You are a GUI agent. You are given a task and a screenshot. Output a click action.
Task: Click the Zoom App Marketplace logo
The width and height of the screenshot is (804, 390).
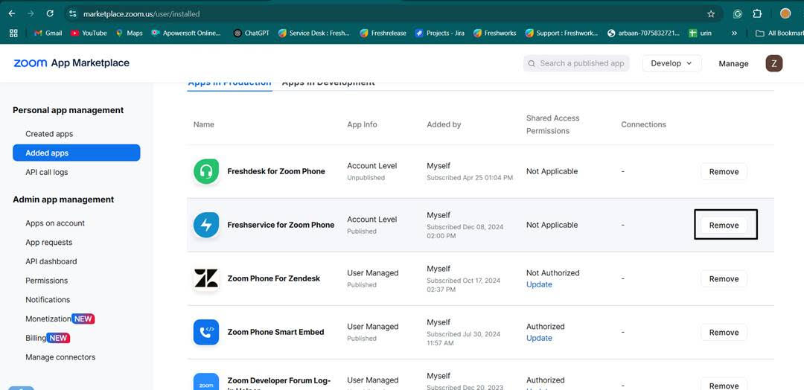click(71, 63)
